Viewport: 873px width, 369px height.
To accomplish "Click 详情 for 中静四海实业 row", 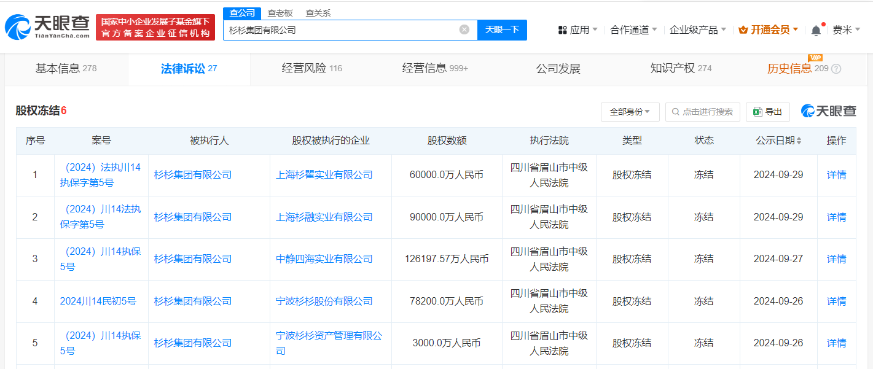I will coord(837,259).
